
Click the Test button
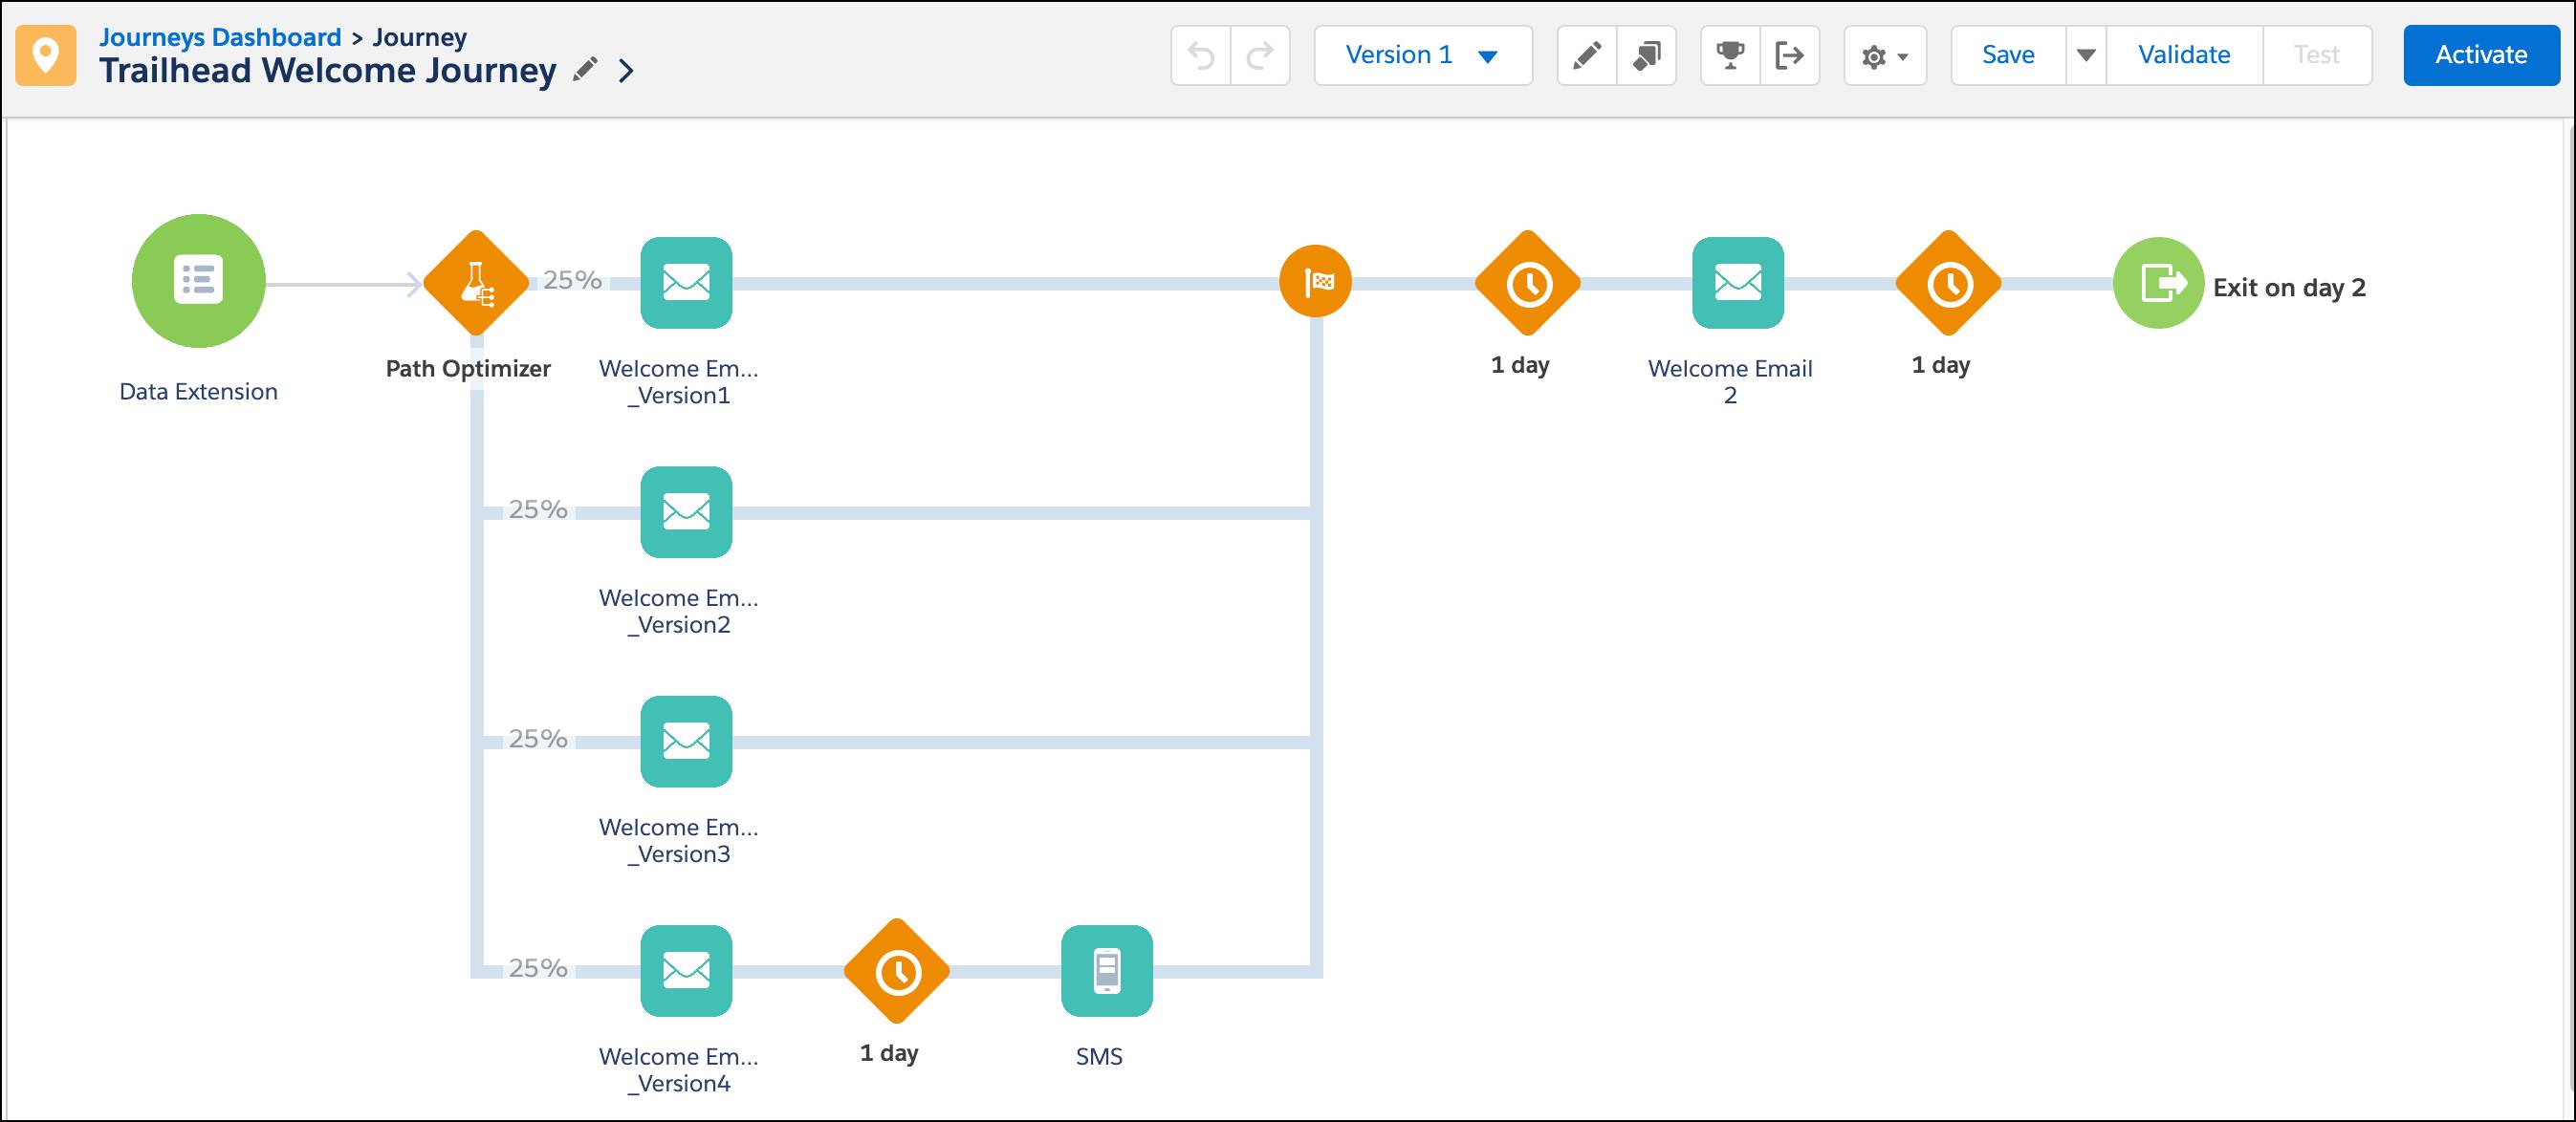2317,54
